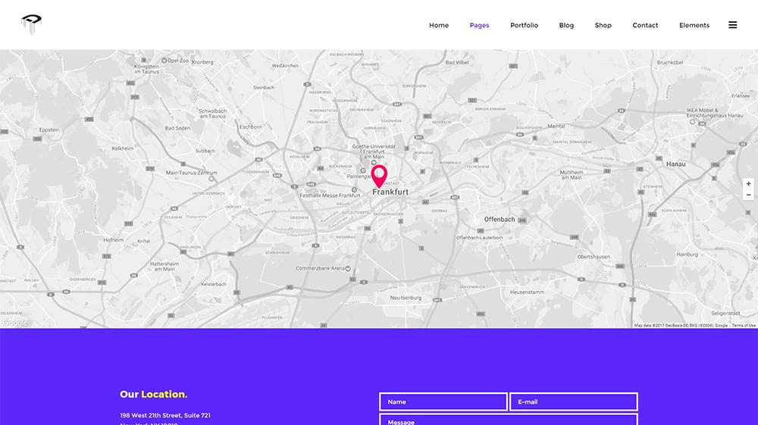Image resolution: width=758 pixels, height=425 pixels.
Task: Click the Opel-Zoo marker on the map
Action: click(x=164, y=61)
